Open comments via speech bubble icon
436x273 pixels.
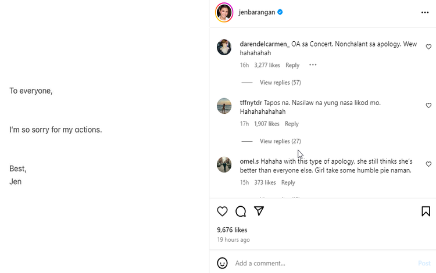241,211
